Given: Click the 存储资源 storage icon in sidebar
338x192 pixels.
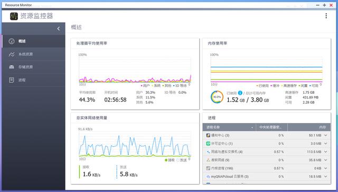Looking at the screenshot, I should [x=12, y=67].
